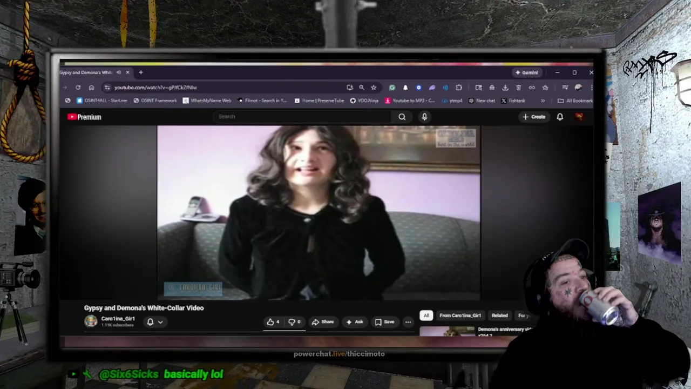The height and width of the screenshot is (389, 691).
Task: Select the All filter chip
Action: [426, 316]
